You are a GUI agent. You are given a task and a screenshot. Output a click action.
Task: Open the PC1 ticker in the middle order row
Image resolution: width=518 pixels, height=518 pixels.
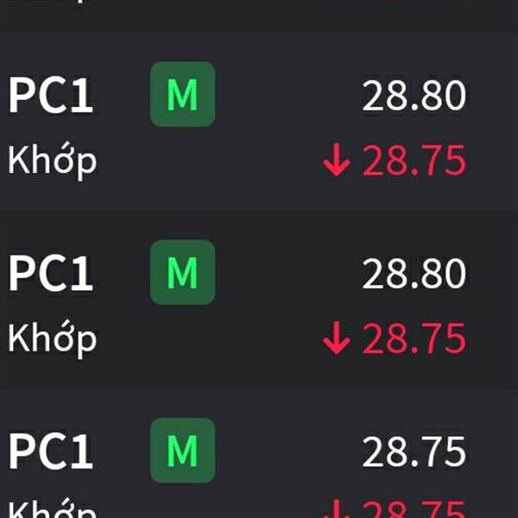click(x=50, y=273)
